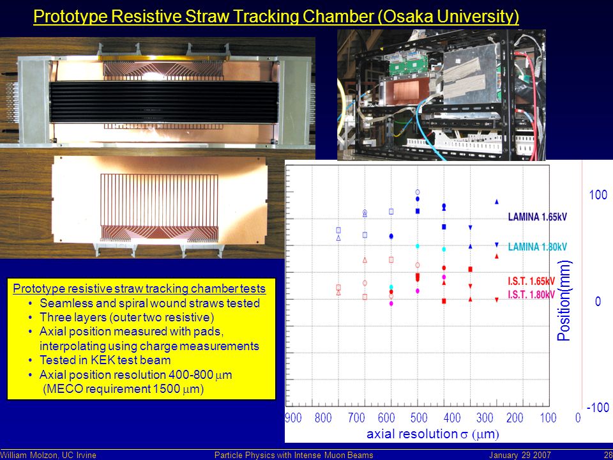Click the bullet 'Three layers (outer two resistive)'
Viewport: 613px width, 460px height.
126,318
